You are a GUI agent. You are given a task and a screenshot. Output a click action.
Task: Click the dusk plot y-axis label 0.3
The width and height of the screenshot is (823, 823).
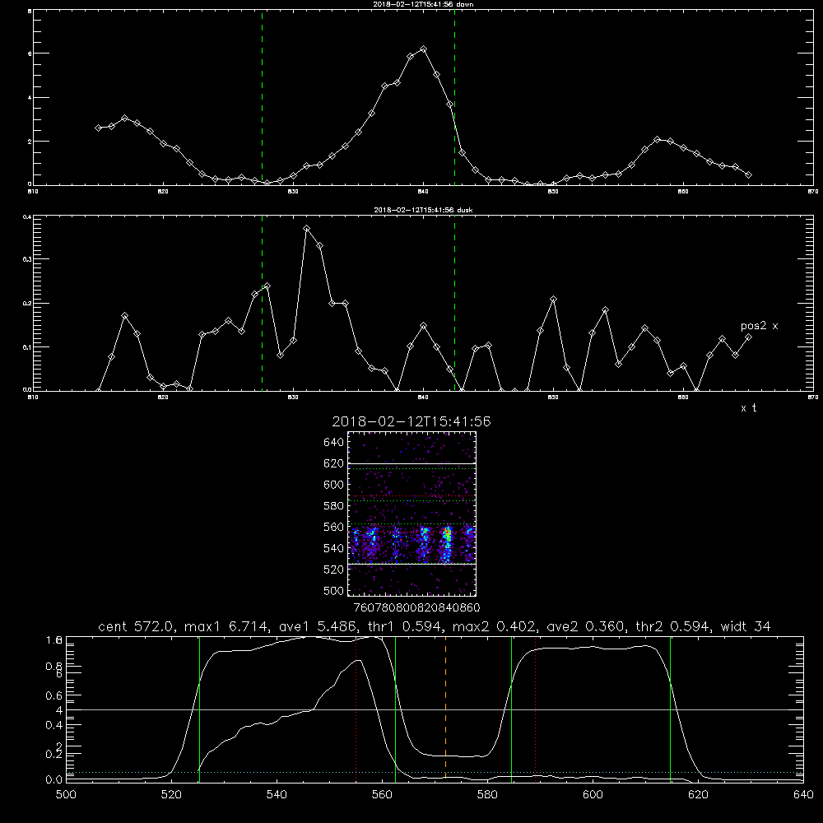(x=27, y=259)
